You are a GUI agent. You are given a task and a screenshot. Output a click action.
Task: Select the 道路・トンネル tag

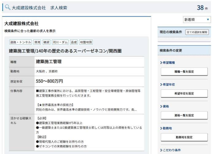pyautogui.click(x=21, y=42)
